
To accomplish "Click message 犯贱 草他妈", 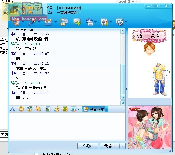I will pos(26,49).
